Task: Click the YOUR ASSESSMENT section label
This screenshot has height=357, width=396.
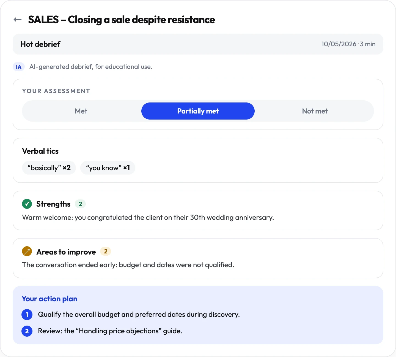Action: pyautogui.click(x=56, y=91)
